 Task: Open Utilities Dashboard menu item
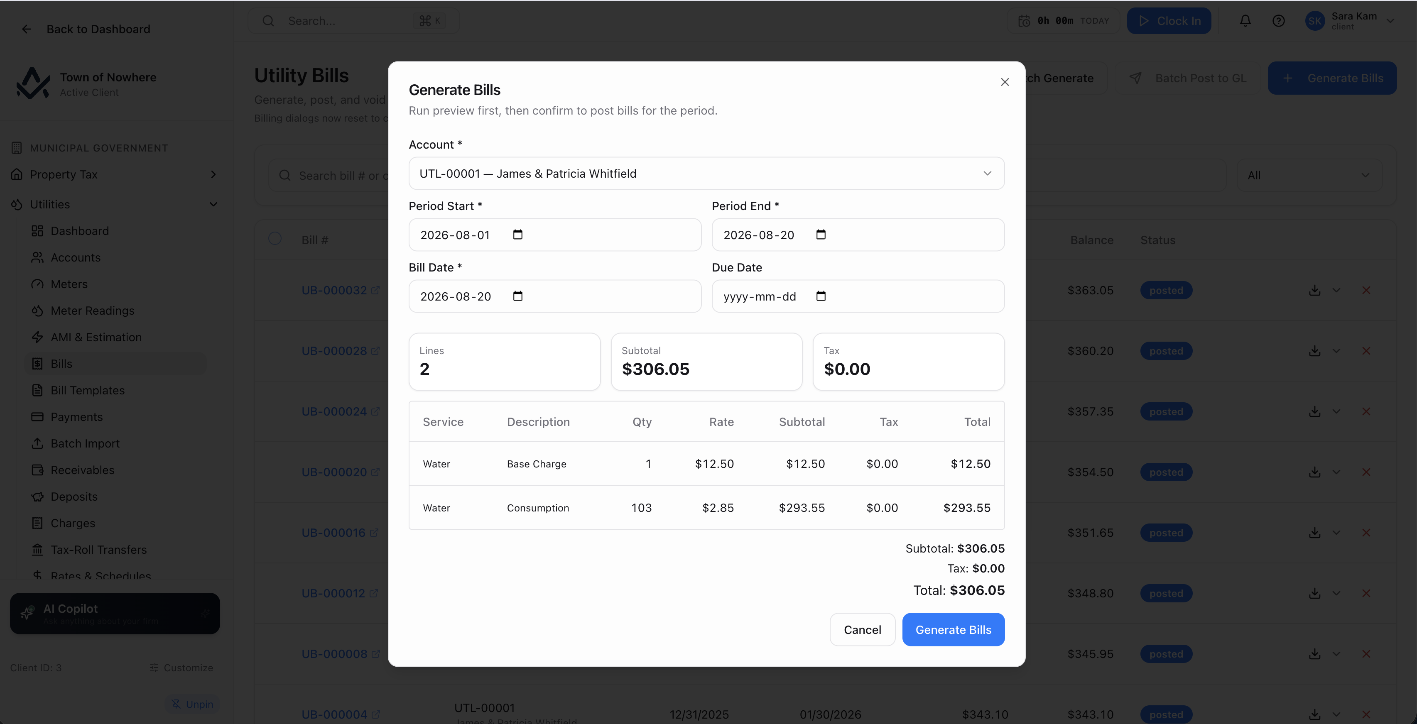80,231
